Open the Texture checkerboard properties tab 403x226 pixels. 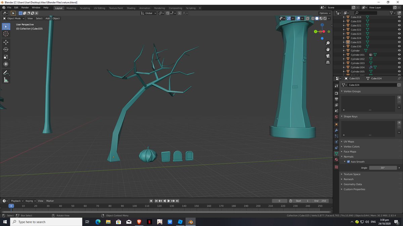coord(336,167)
